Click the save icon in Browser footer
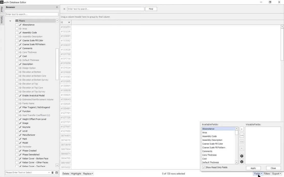284x177 pixels. [x=56, y=173]
